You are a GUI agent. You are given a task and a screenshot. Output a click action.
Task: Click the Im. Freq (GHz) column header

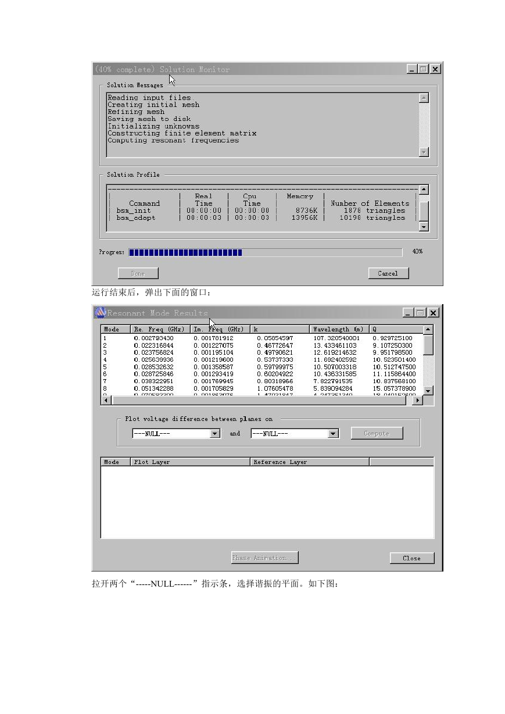point(220,329)
